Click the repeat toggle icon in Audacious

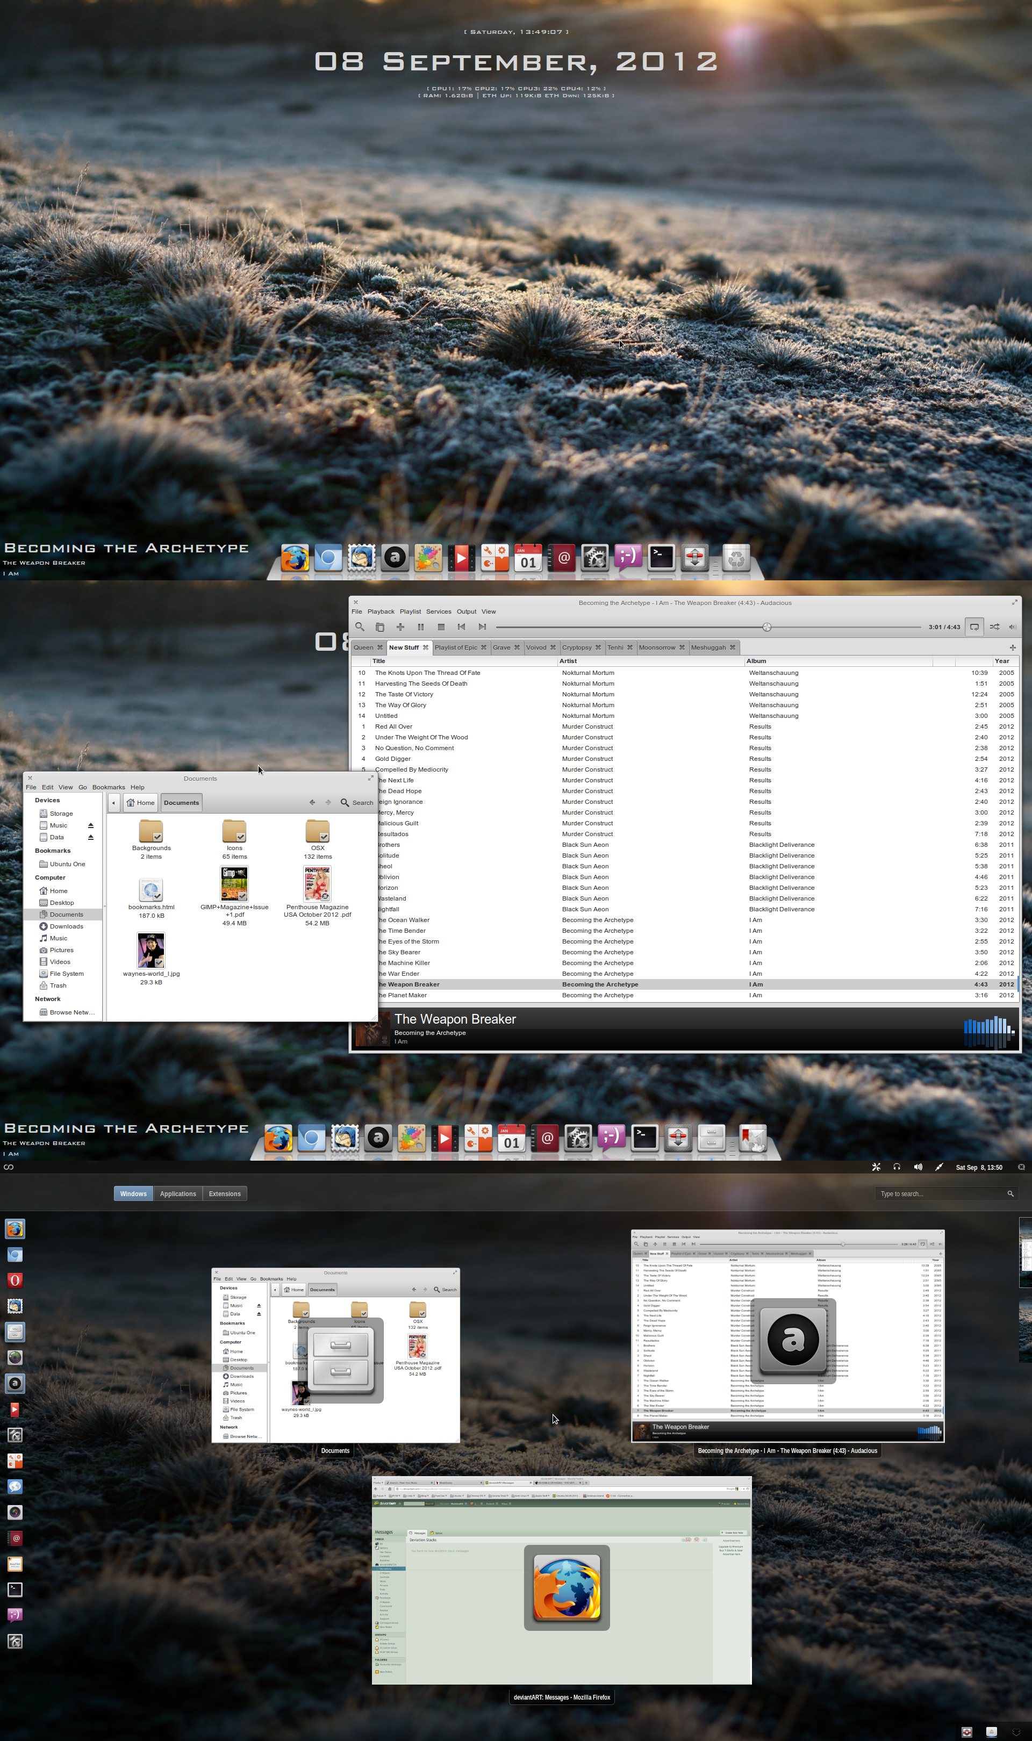click(974, 630)
